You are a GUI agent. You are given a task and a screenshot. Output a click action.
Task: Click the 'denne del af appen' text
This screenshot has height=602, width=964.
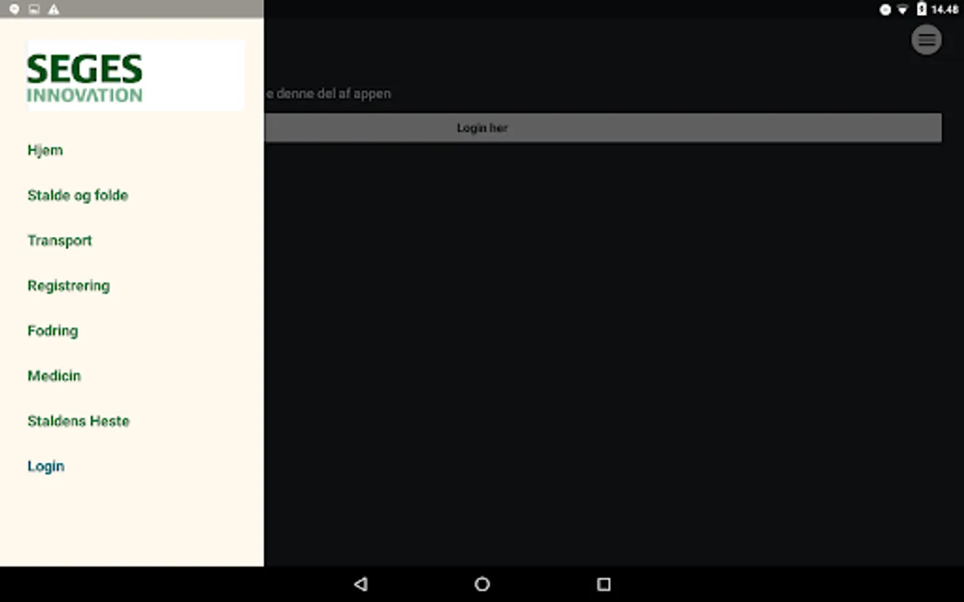(333, 94)
